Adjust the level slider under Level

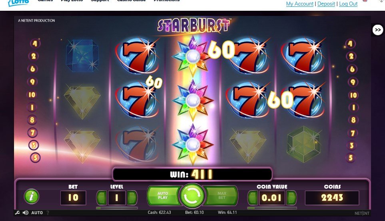click(117, 208)
